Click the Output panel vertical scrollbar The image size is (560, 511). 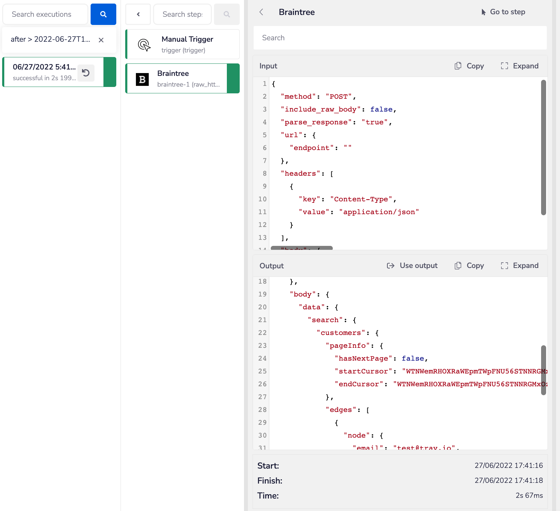point(543,370)
